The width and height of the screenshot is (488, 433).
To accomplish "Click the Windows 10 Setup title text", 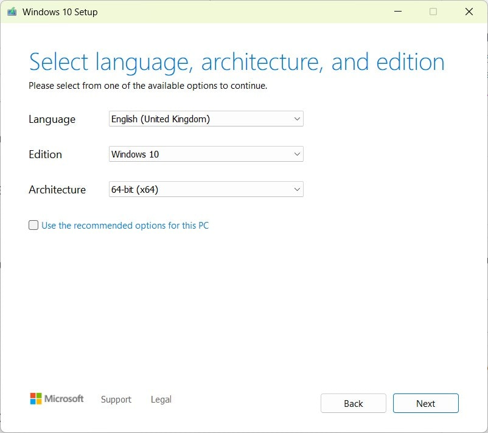I will click(x=61, y=12).
